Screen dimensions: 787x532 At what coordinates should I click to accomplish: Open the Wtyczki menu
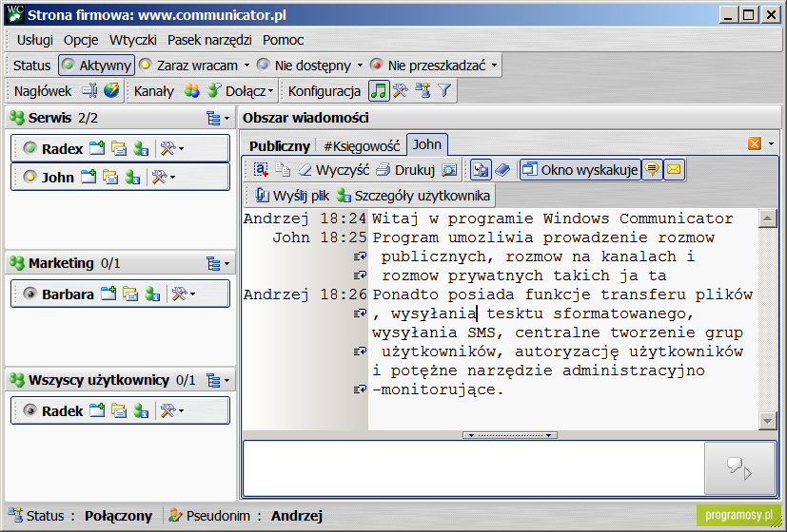pyautogui.click(x=132, y=40)
